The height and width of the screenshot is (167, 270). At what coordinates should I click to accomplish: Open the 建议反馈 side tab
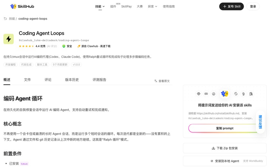pyautogui.click(x=260, y=122)
